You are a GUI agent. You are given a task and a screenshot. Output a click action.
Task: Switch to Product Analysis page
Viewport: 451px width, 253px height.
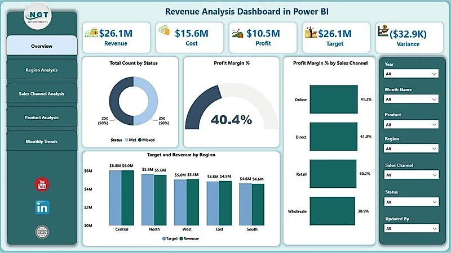(x=42, y=118)
